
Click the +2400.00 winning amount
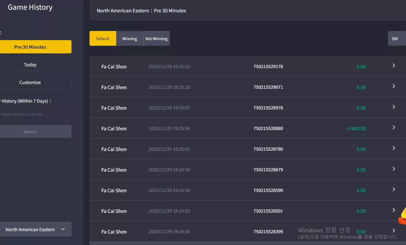[x=356, y=129]
